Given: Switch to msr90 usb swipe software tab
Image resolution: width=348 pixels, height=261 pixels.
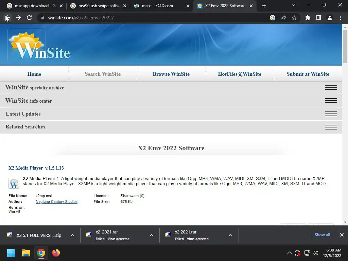Looking at the screenshot, I should tap(98, 6).
